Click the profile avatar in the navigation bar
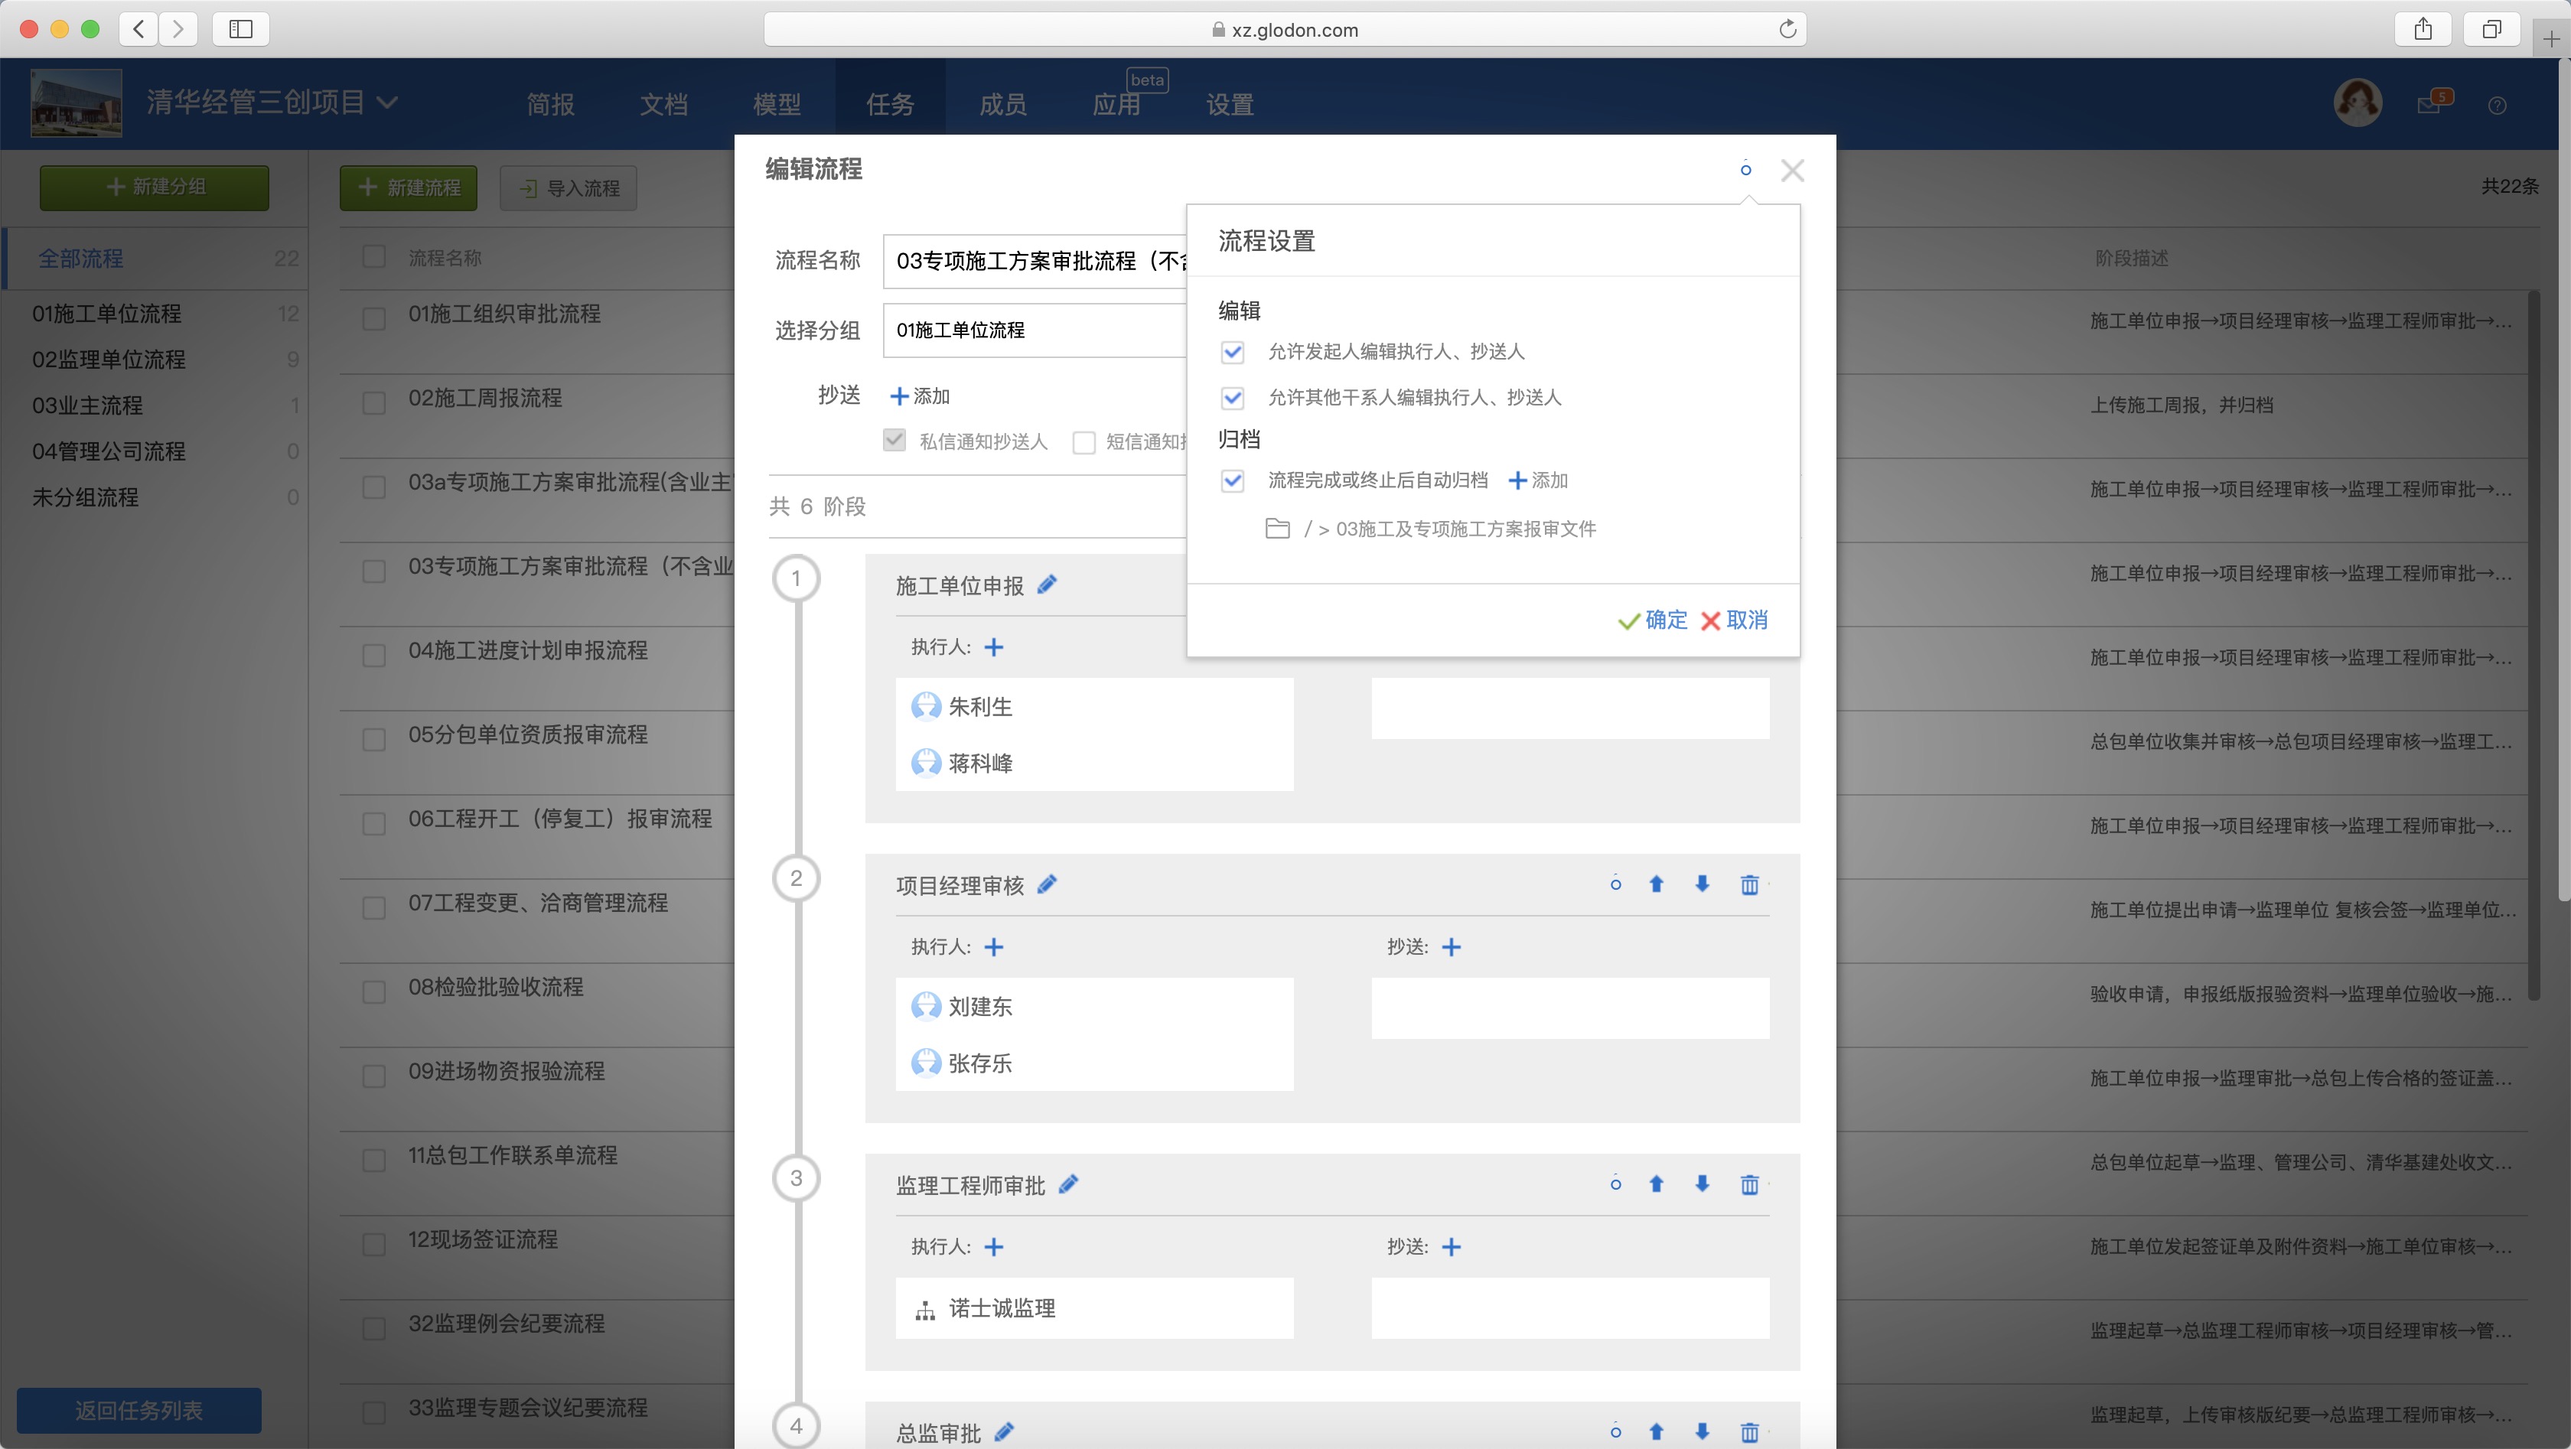The height and width of the screenshot is (1449, 2571). (x=2358, y=103)
